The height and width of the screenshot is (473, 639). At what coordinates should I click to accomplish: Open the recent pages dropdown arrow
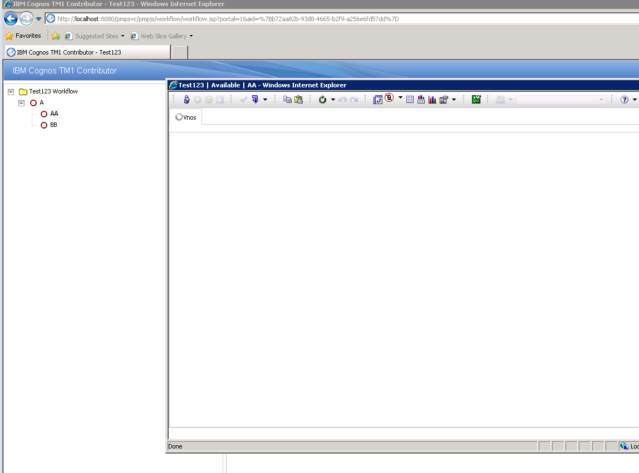click(39, 19)
